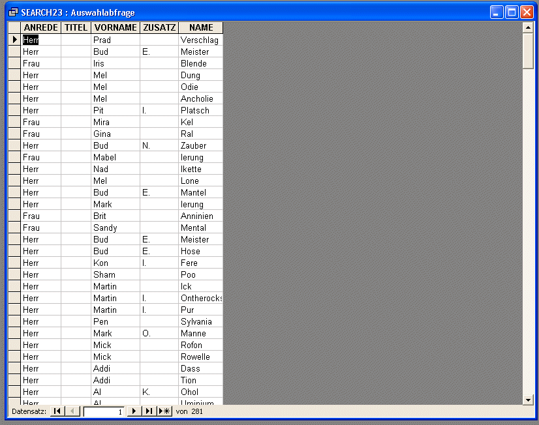Select the first name cell 'Mabel'
This screenshot has height=425, width=539.
coord(115,157)
